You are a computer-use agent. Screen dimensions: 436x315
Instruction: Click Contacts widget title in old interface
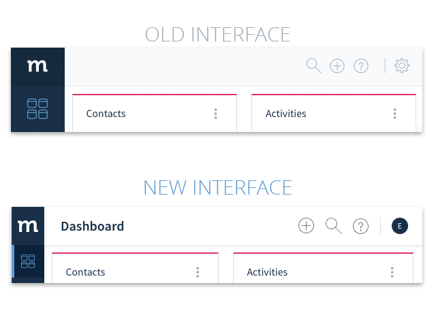[x=106, y=114]
